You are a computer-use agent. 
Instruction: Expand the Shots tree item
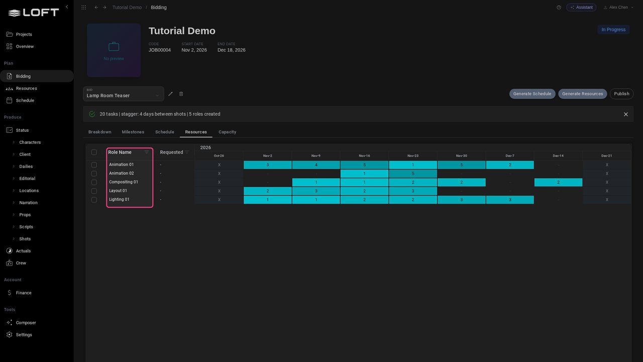pyautogui.click(x=14, y=239)
